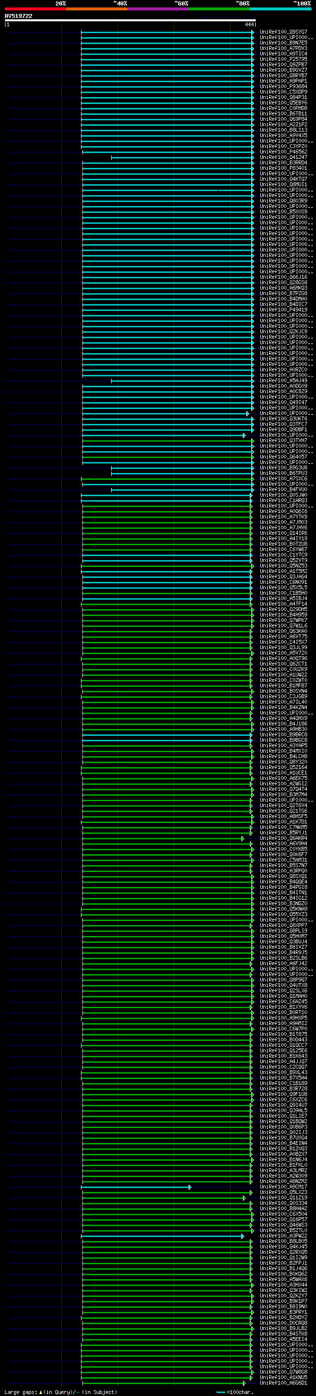316x1396 pixels.
Task: Select label UniRef100_B9GVZ7
Action: 283,70
